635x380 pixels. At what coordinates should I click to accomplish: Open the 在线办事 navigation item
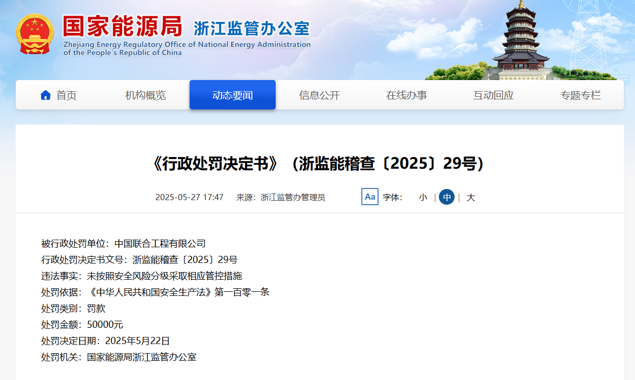[406, 95]
